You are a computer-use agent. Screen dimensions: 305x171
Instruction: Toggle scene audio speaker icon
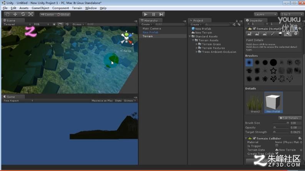pos(67,24)
